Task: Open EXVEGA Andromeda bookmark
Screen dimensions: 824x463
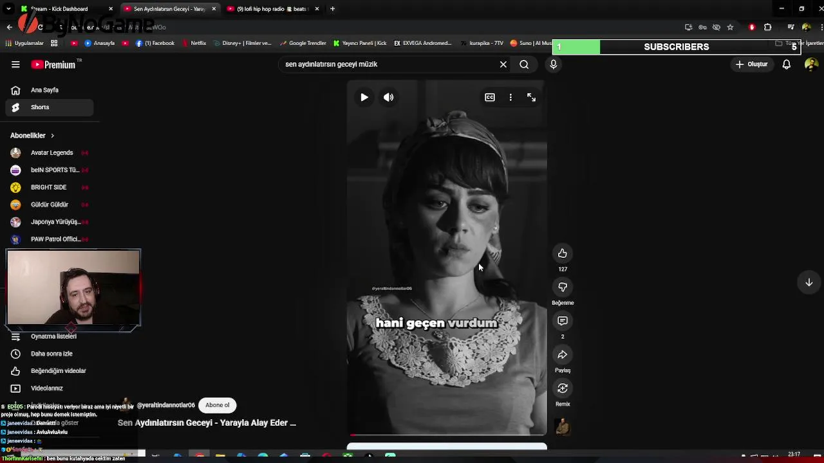Action: click(422, 43)
